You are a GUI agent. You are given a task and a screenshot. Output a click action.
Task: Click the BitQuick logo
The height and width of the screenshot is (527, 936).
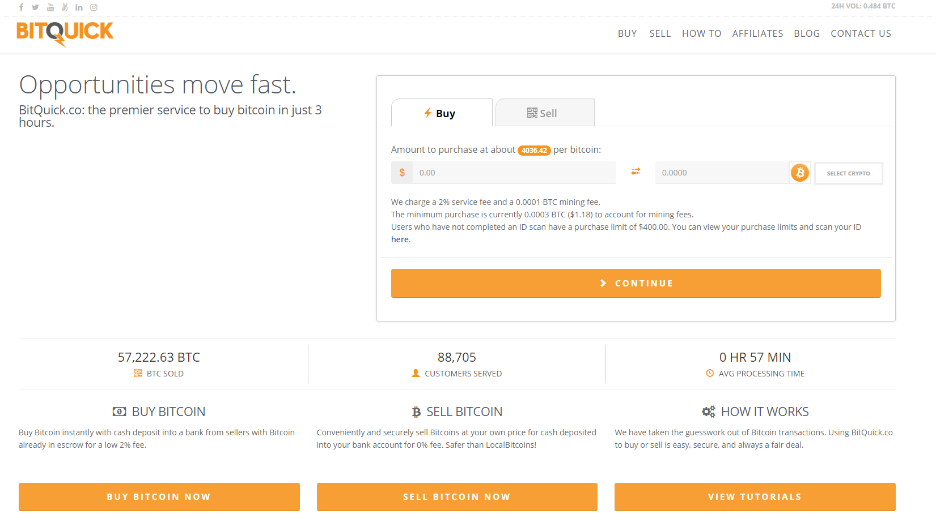[65, 34]
